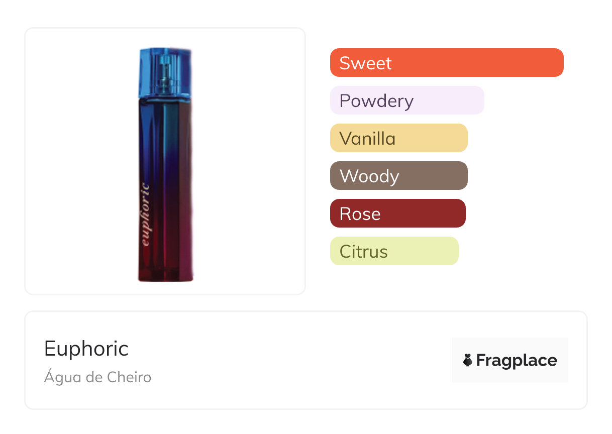Click the word 'Citrus' in the accord list
This screenshot has height=434, width=612.
point(363,252)
